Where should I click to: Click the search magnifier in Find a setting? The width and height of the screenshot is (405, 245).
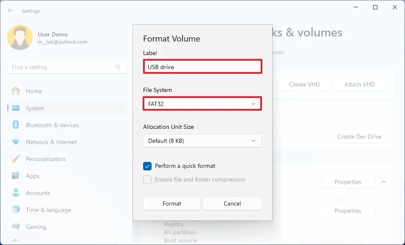click(x=118, y=67)
